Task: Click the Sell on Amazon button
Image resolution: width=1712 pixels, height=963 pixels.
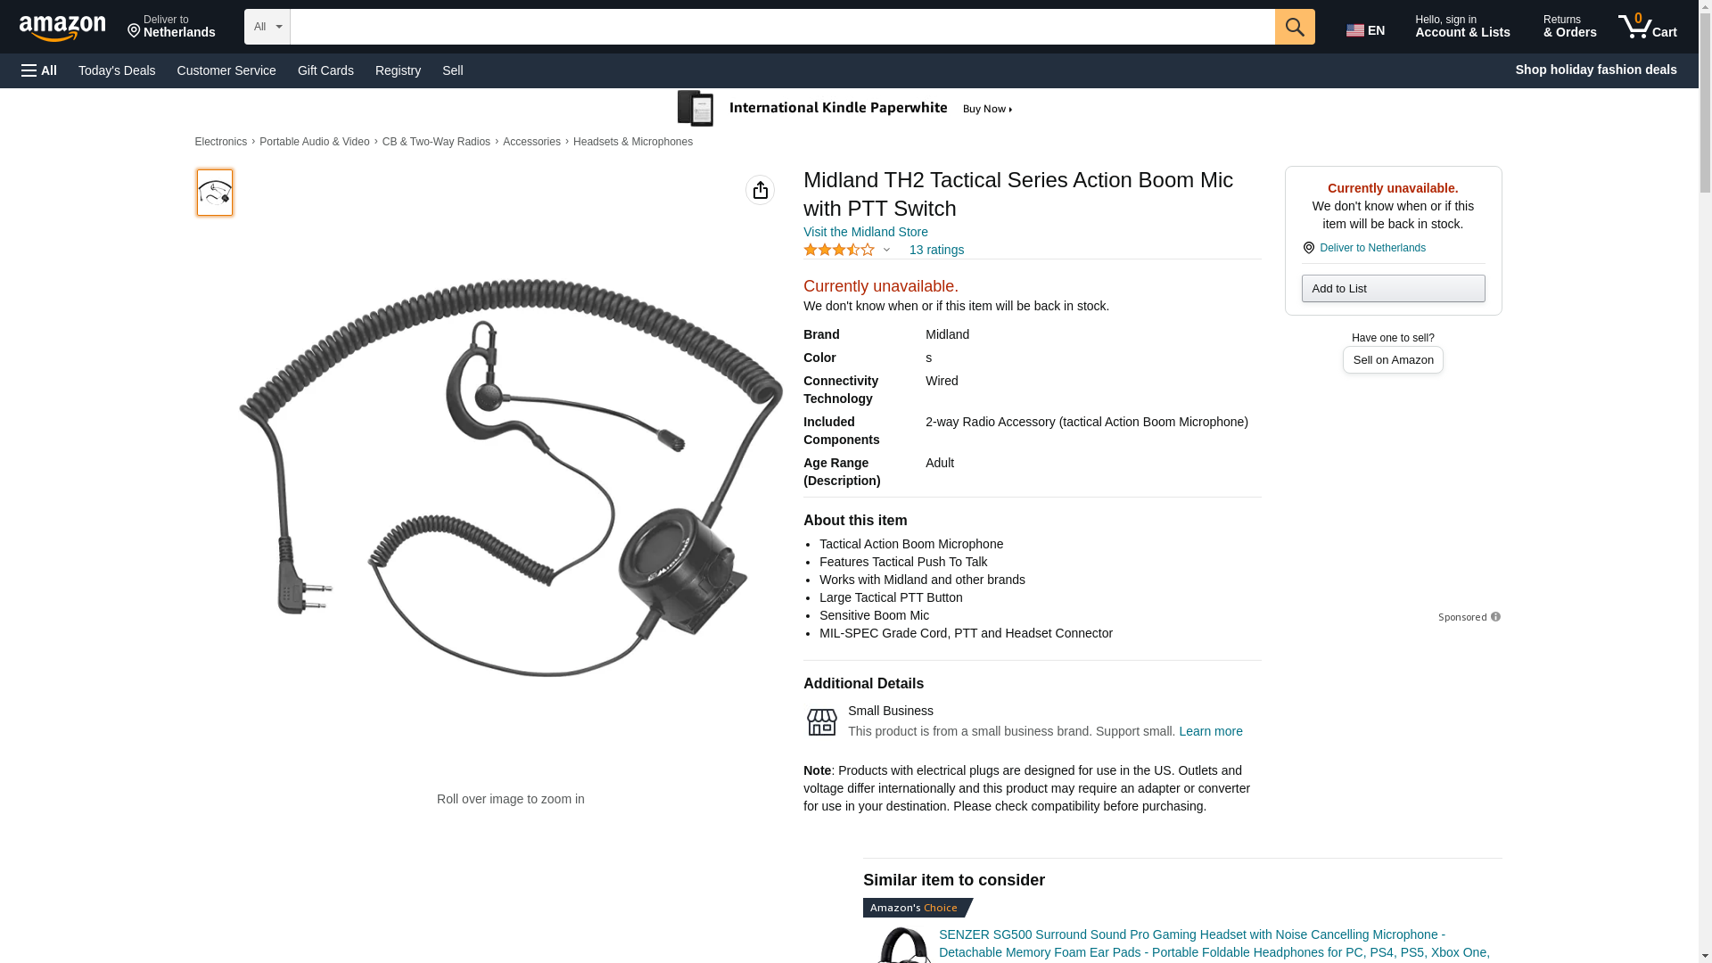Action: click(x=1393, y=360)
